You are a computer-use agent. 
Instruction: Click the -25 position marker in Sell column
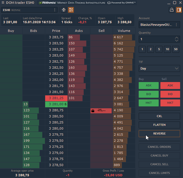pos(101,111)
